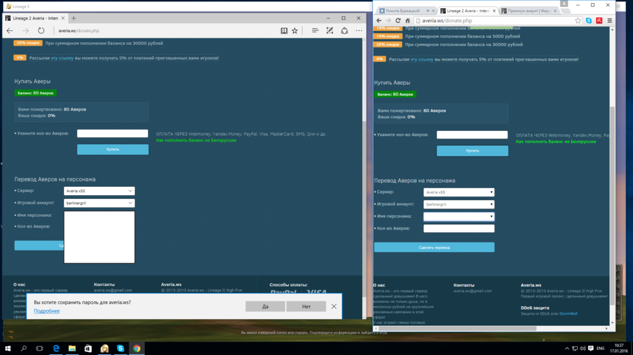Open the Chrome hamburger menu
The width and height of the screenshot is (633, 355).
tap(609, 21)
